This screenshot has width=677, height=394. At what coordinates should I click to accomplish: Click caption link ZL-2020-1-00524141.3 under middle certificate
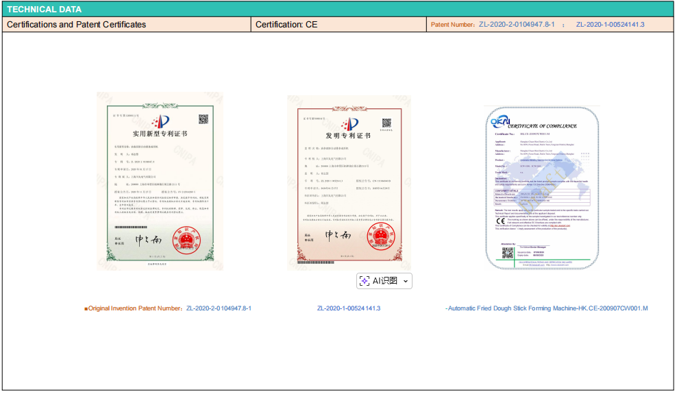[348, 308]
